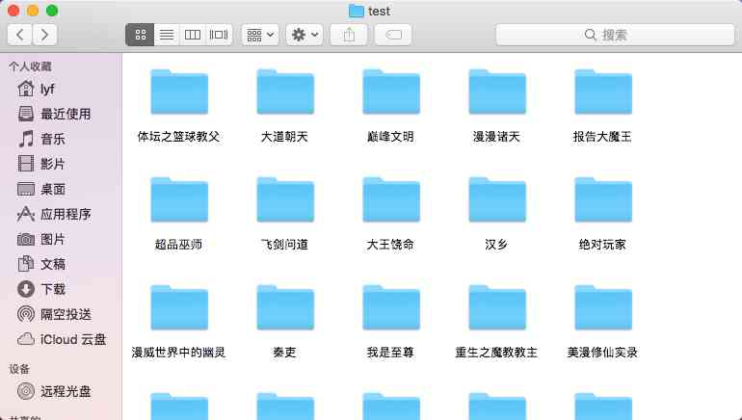Select the 我是至尊 folder
This screenshot has width=742, height=420.
[391, 308]
